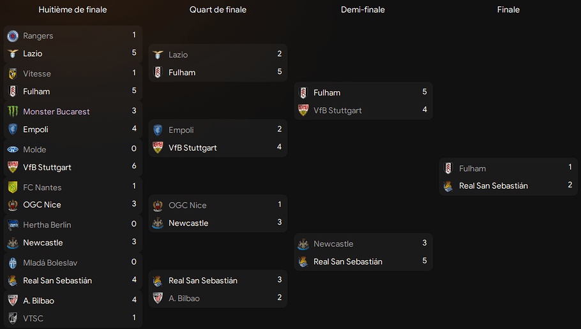Click the Hertha Berlin crest
581x329 pixels.
coord(13,225)
